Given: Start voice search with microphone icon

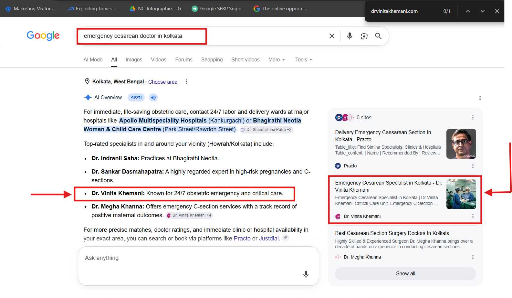Looking at the screenshot, I should [x=350, y=36].
